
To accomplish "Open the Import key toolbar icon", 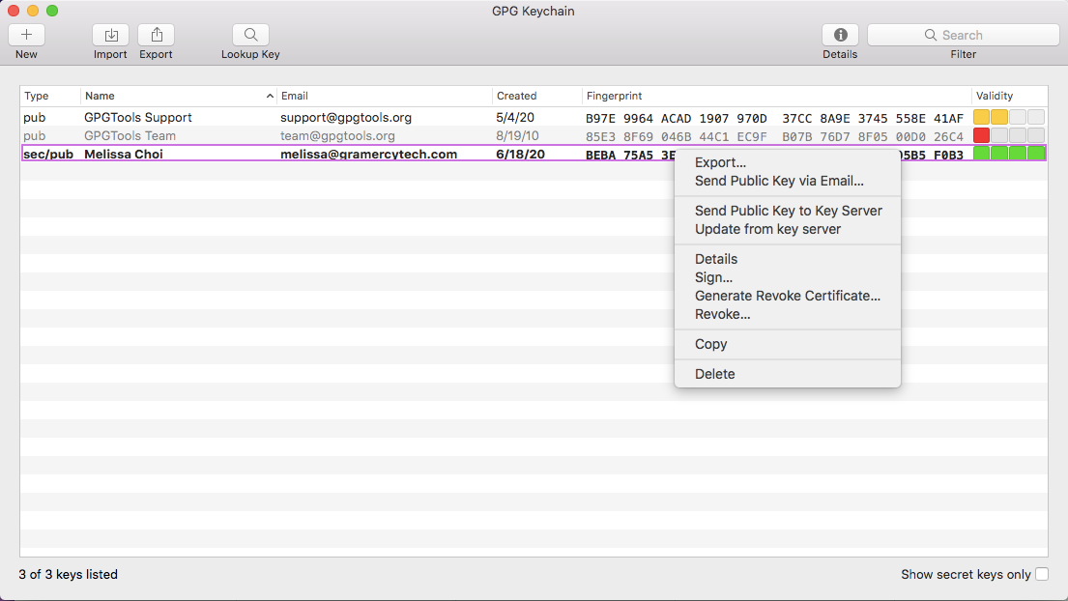I will (x=110, y=35).
